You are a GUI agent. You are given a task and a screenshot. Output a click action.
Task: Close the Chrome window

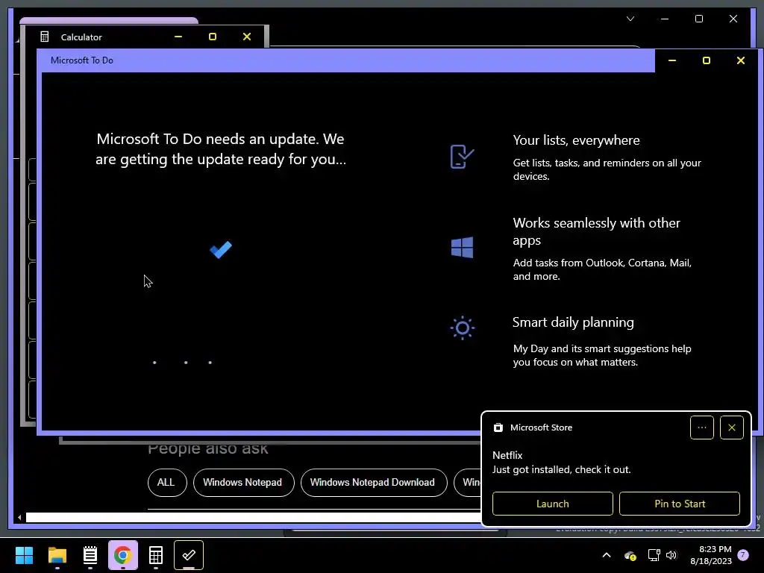733,19
